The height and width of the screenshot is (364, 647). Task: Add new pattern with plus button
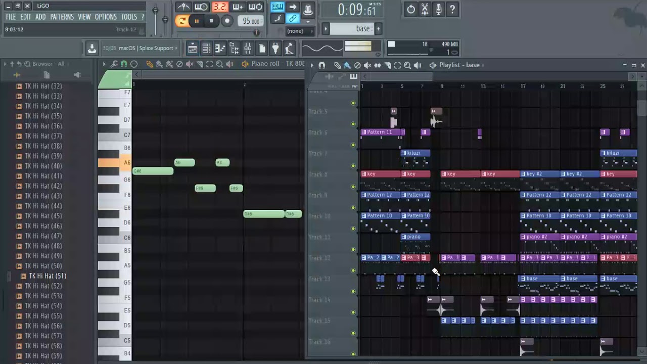(378, 28)
